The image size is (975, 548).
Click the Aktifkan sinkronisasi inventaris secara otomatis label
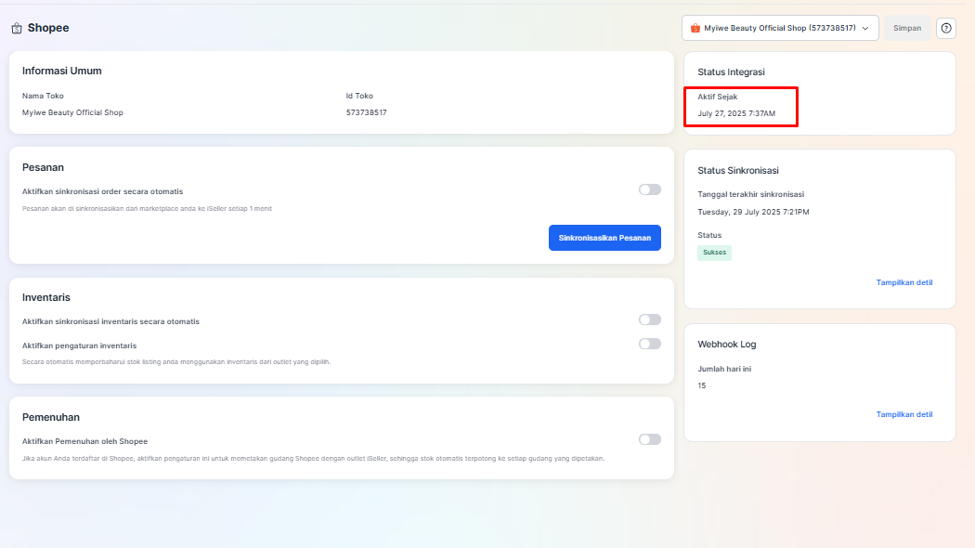pos(110,321)
